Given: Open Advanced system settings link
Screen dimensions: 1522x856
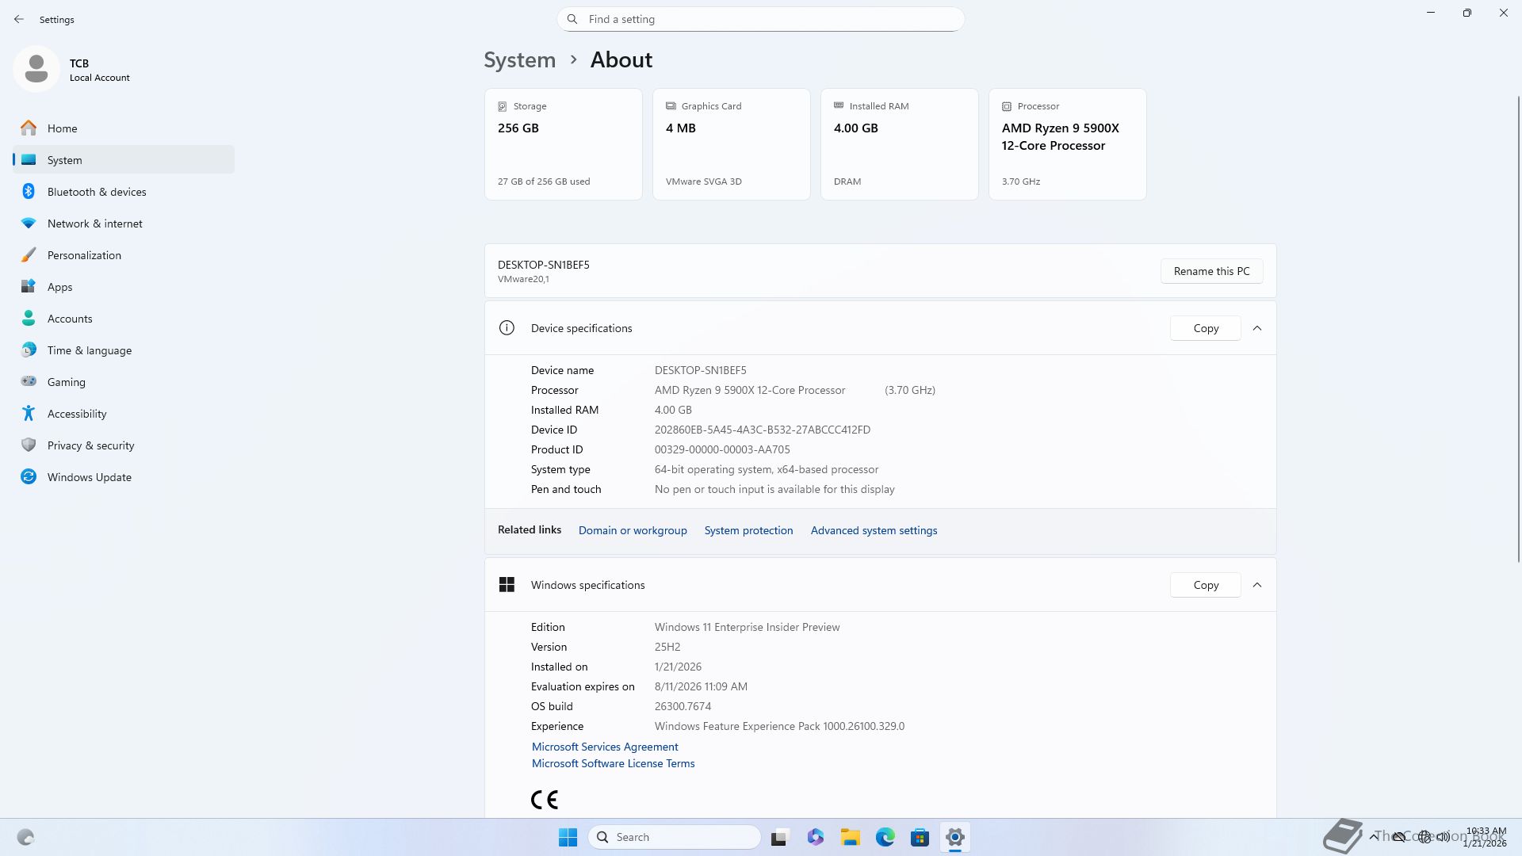Looking at the screenshot, I should pyautogui.click(x=874, y=530).
